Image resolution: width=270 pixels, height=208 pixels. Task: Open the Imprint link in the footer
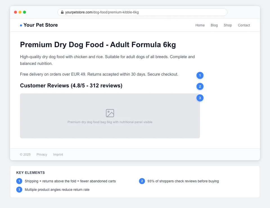(x=58, y=154)
